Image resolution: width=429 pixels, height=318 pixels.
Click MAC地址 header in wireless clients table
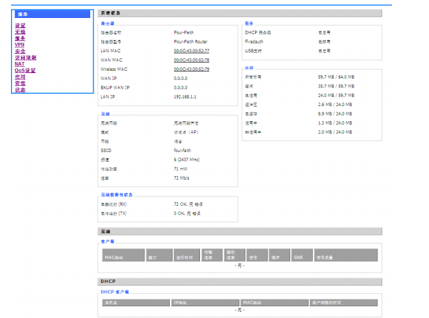pyautogui.click(x=123, y=255)
